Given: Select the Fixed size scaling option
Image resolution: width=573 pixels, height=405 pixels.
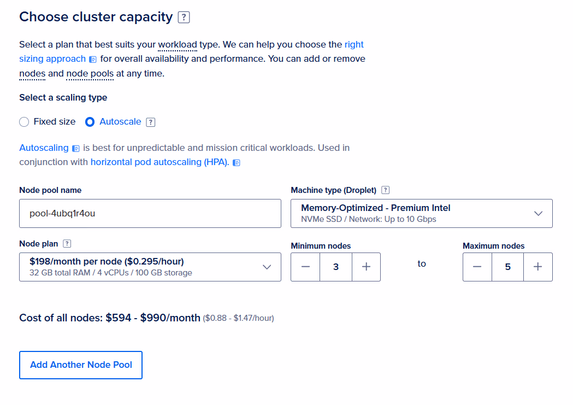Looking at the screenshot, I should coord(24,122).
